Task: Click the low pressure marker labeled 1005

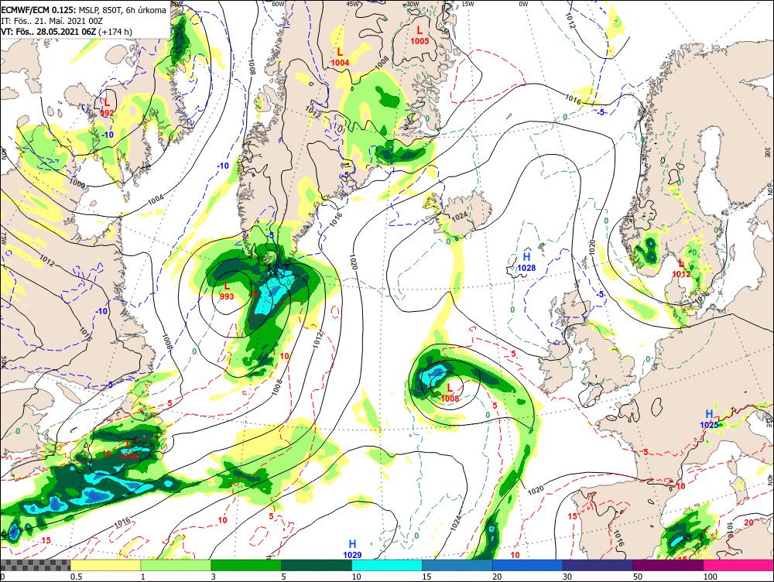Action: tap(420, 36)
